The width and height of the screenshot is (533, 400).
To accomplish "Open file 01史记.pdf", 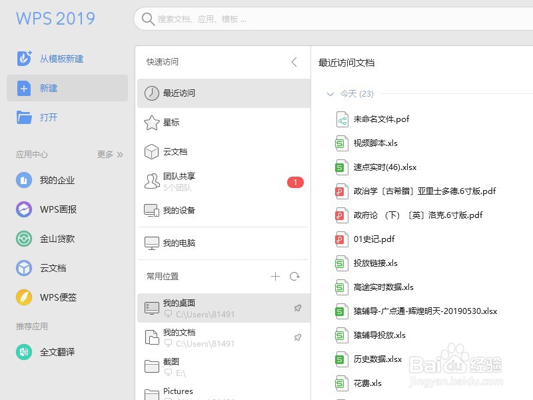I will click(365, 239).
